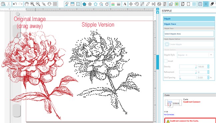Select the black stippled flower

[105, 72]
